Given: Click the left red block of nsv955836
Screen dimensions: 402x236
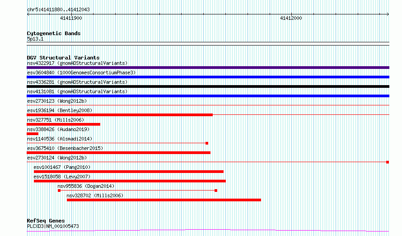Looking at the screenshot, I should click(59, 191).
